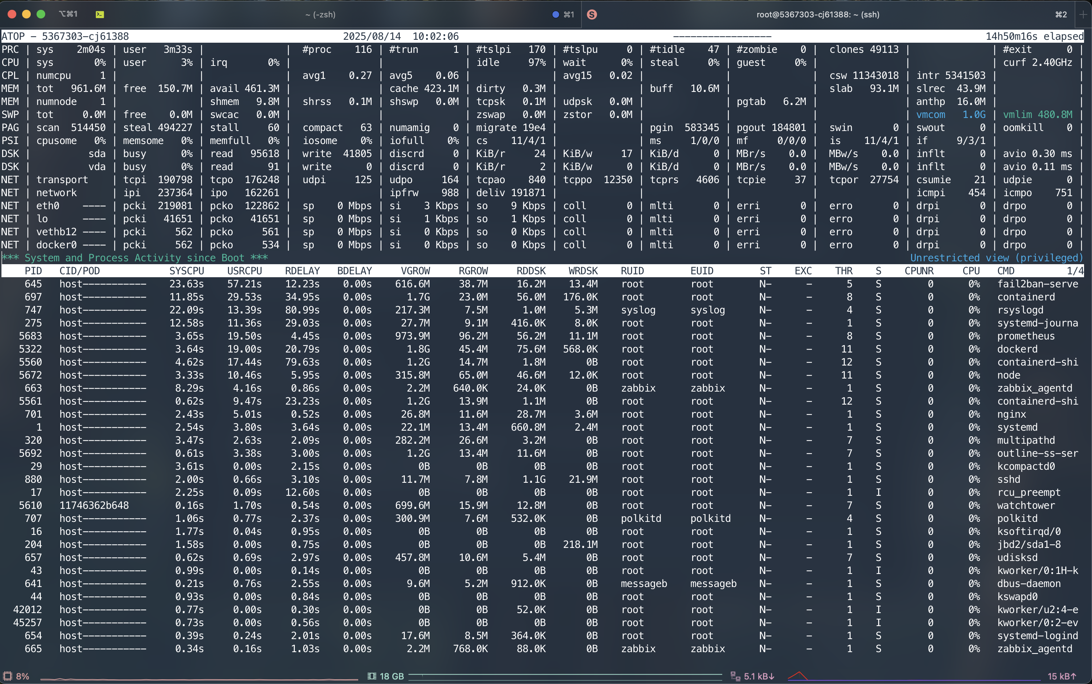The image size is (1092, 684).
Task: Click the 2025/08/14 date in the ATOP header
Action: pyautogui.click(x=372, y=36)
